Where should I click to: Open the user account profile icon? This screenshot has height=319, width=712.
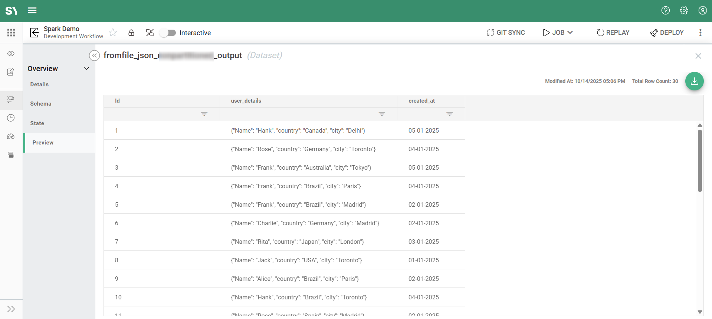coord(702,11)
